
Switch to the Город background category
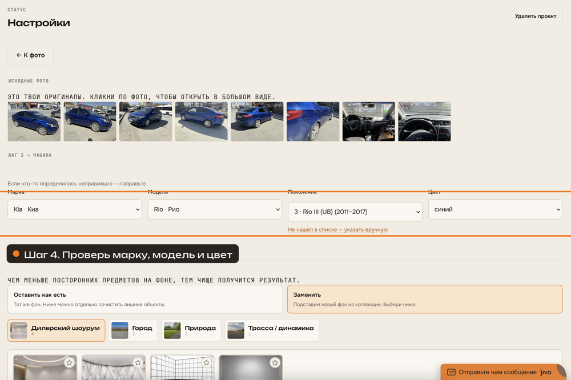[133, 330]
